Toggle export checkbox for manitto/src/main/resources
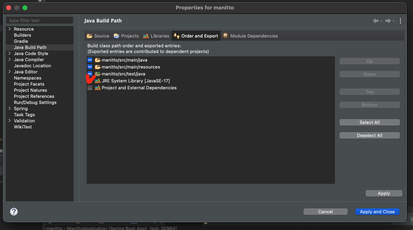The image size is (413, 230). 90,67
